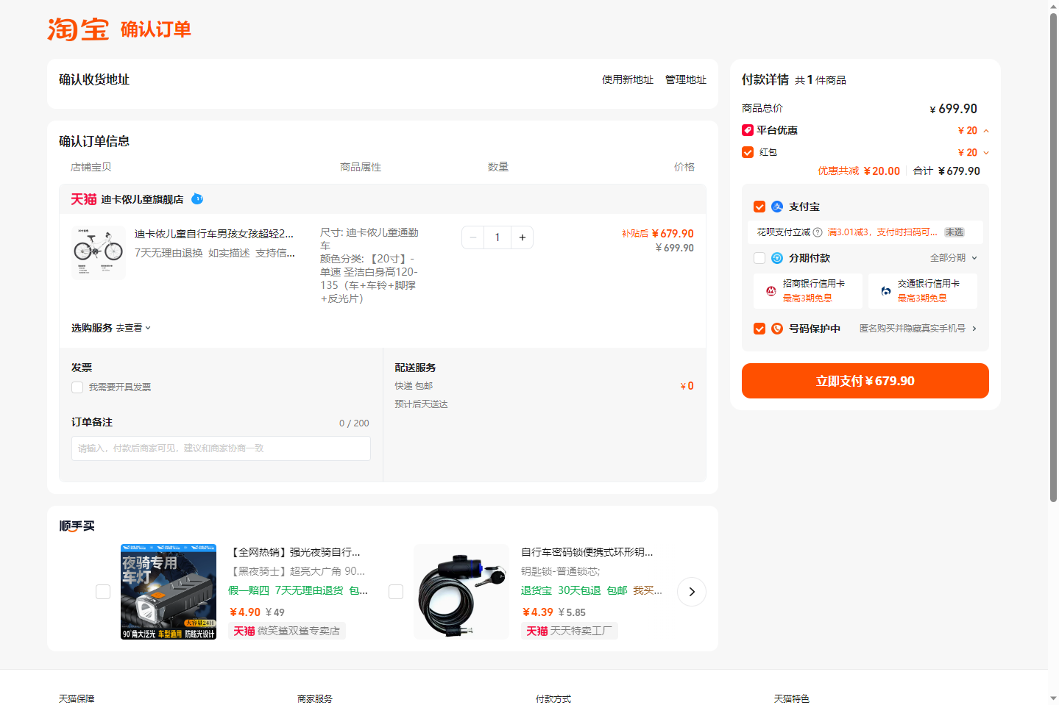Click the 商家服务 footer heading
The image size is (1059, 705).
[315, 699]
